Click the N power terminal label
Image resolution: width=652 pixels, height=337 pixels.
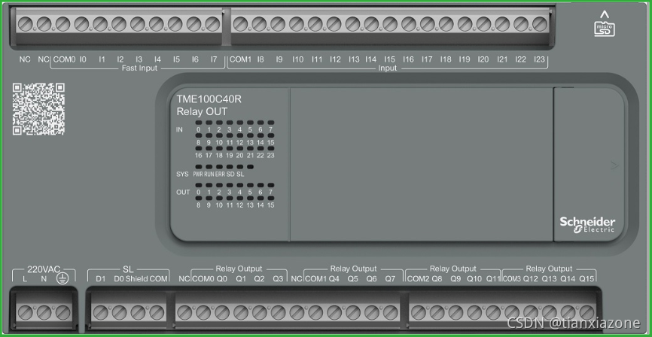(x=44, y=279)
